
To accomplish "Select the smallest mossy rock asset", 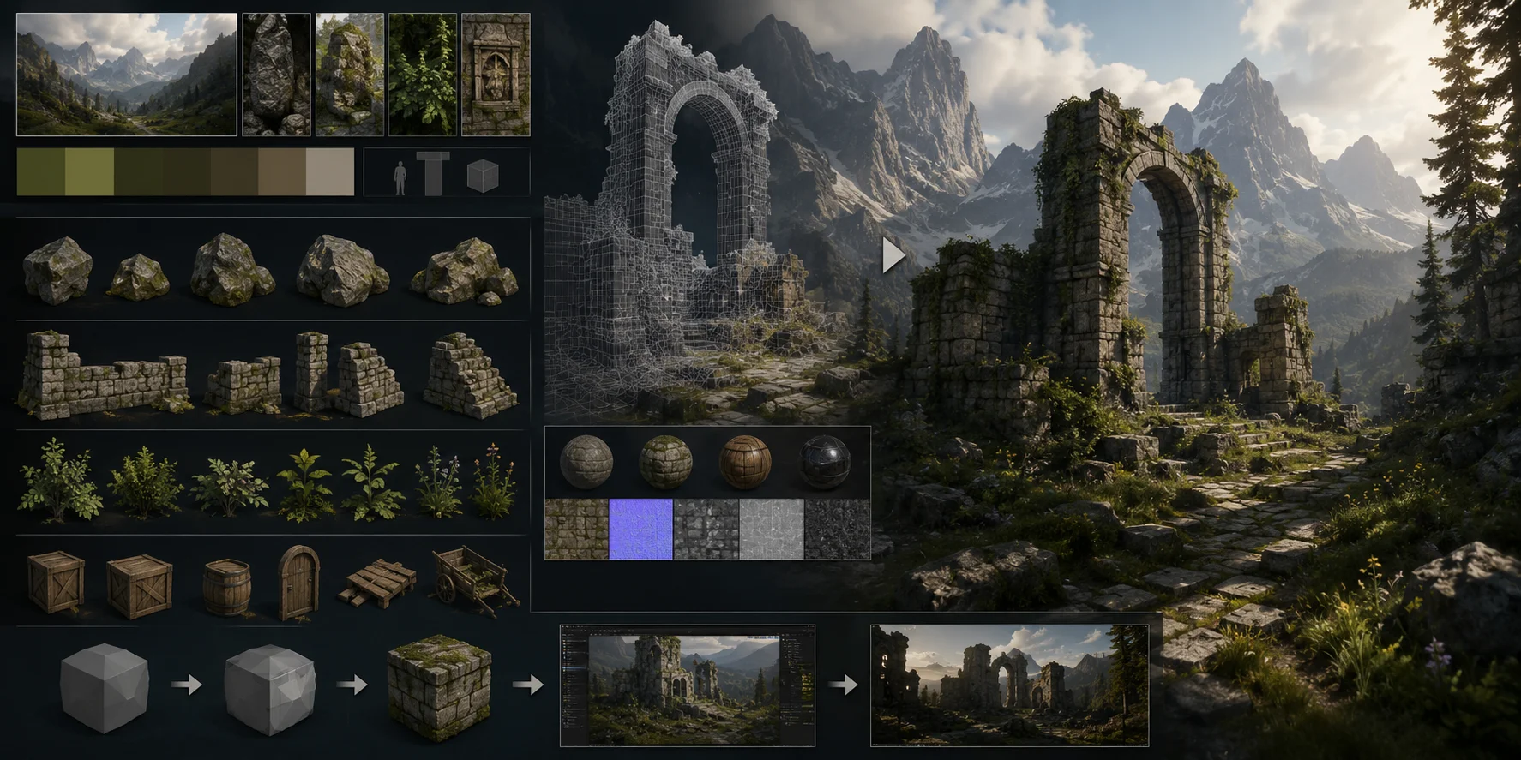I will pyautogui.click(x=137, y=277).
